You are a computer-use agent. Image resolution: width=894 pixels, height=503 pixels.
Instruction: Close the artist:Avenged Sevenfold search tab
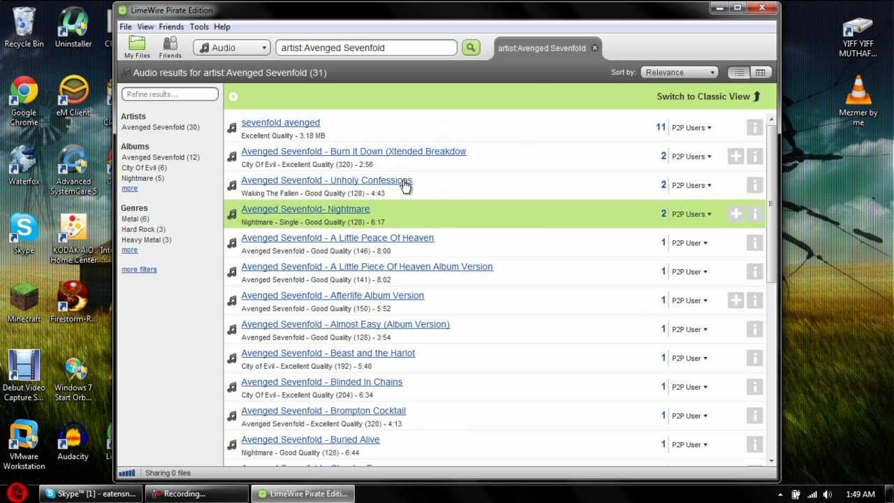pos(594,48)
